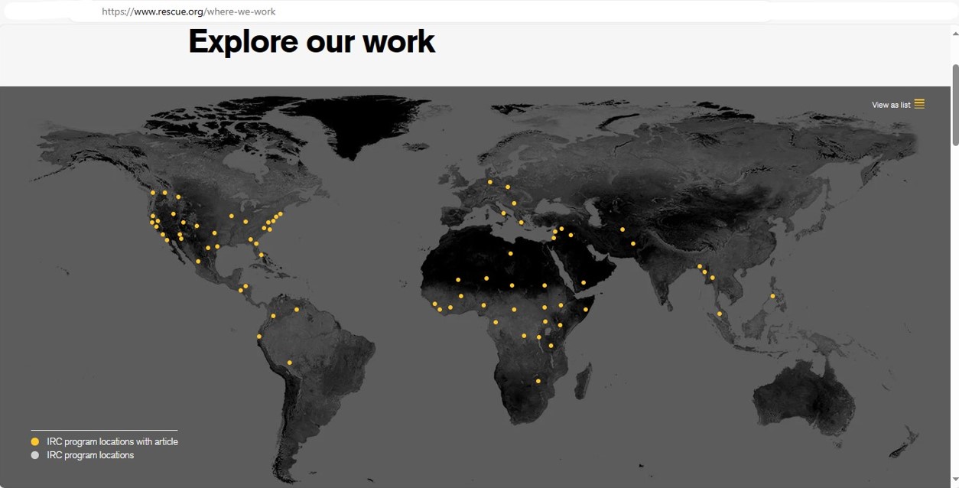The height and width of the screenshot is (488, 959).
Task: Select the Venezuela location marker
Action: [297, 310]
